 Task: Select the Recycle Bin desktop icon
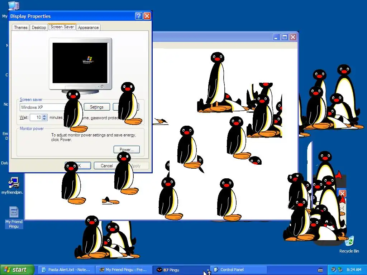pos(349,244)
